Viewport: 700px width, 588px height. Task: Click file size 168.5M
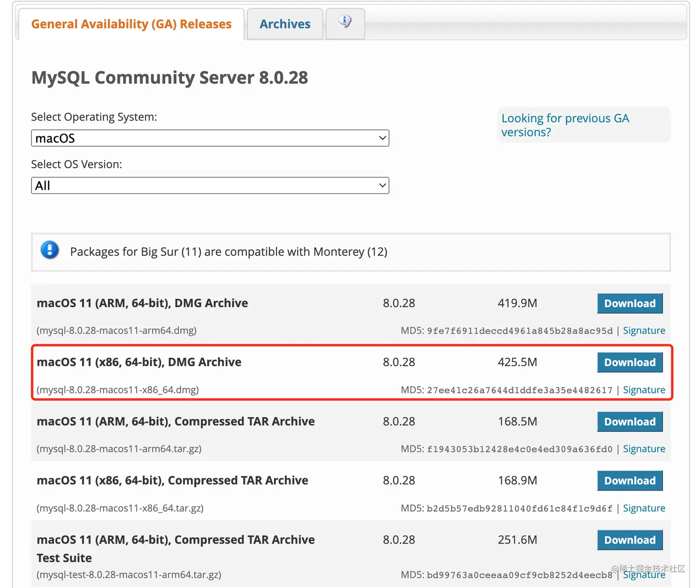[x=517, y=421]
